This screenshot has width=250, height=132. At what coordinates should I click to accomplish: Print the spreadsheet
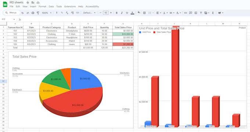[33, 13]
